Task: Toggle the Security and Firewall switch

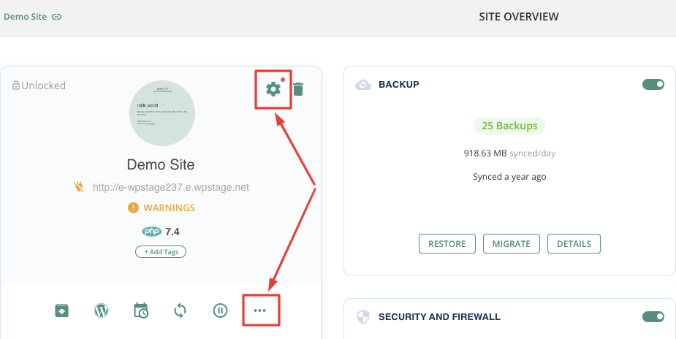Action: coord(653,316)
